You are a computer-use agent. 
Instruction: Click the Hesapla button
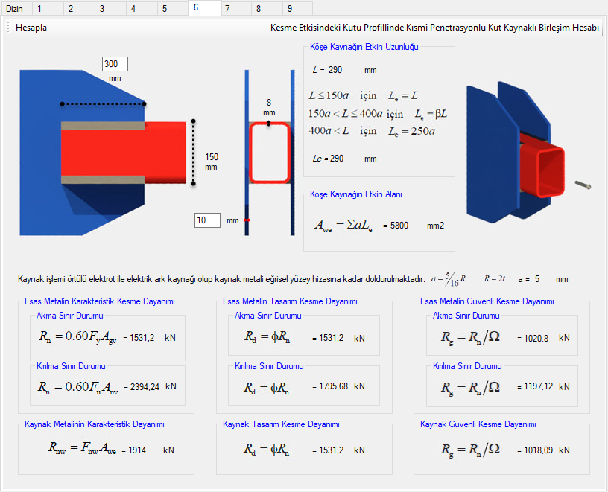coord(31,28)
